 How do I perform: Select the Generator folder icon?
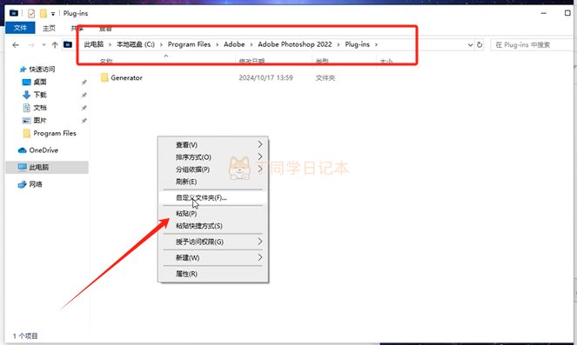[104, 77]
